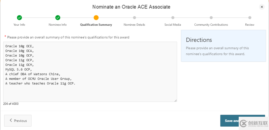Go to Community Contributions step label
Screen dimensions: 269x130
coord(211,25)
